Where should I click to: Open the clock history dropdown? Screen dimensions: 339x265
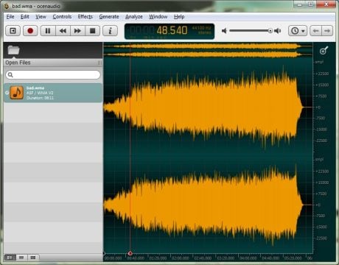pyautogui.click(x=298, y=31)
